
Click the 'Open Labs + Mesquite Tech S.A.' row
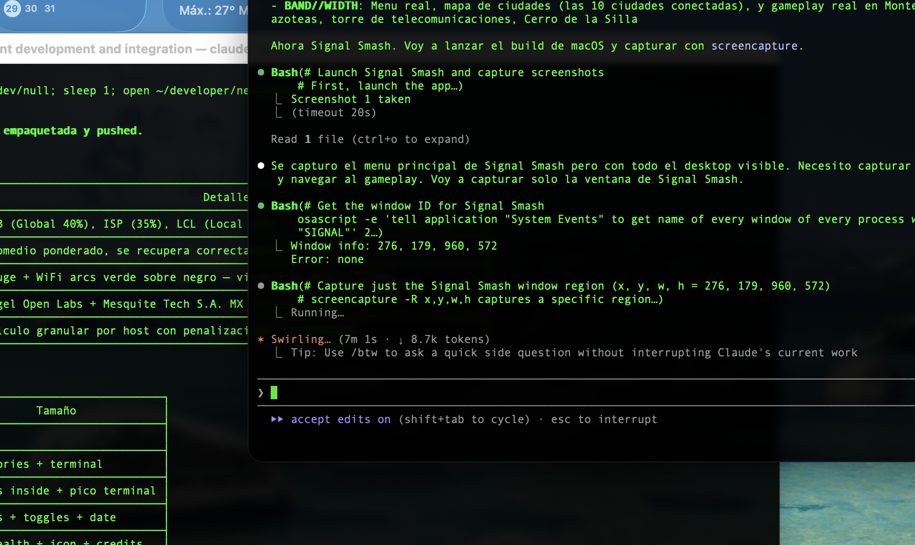(x=124, y=304)
